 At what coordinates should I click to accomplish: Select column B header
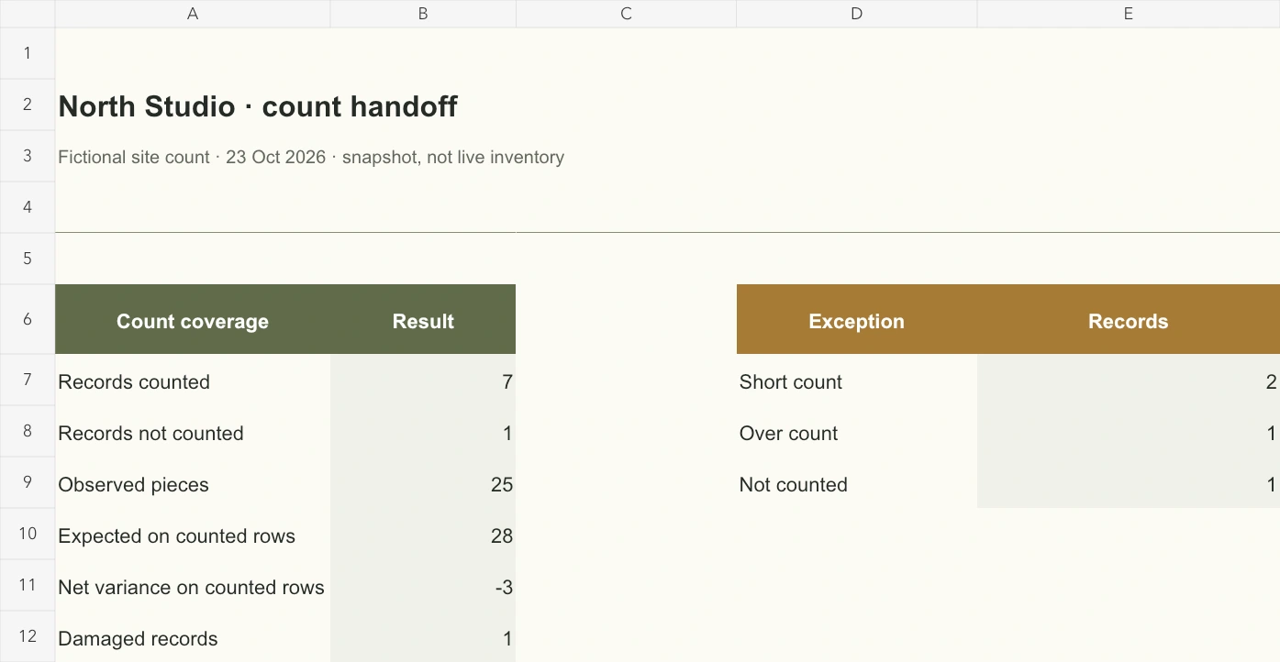click(423, 14)
